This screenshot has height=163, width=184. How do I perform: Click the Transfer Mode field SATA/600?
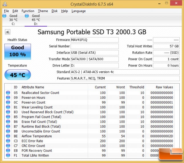[94, 59]
